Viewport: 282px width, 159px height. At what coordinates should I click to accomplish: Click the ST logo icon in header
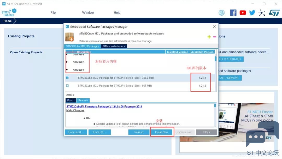click(274, 13)
